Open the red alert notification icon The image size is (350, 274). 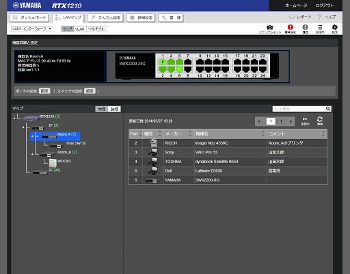pyautogui.click(x=291, y=27)
